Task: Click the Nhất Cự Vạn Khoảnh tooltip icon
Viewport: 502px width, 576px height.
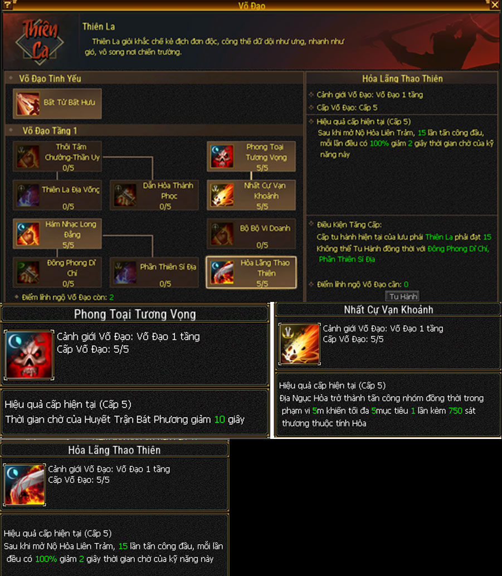Action: coord(300,344)
